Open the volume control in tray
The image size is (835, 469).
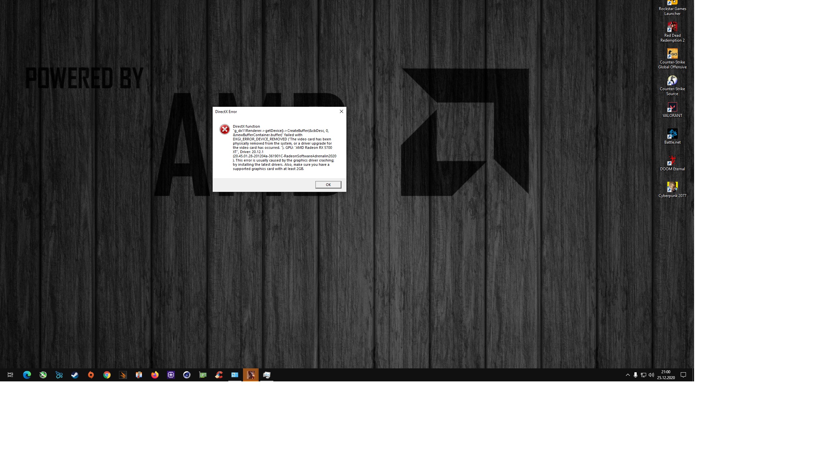coord(651,375)
